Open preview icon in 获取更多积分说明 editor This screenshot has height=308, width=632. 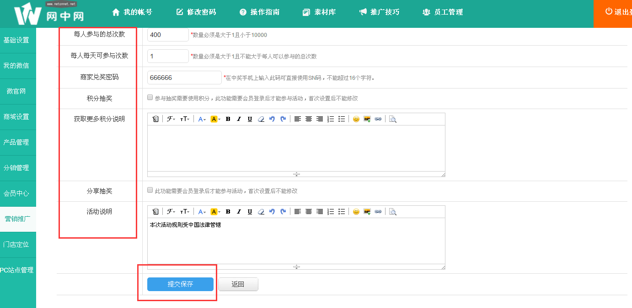point(392,119)
